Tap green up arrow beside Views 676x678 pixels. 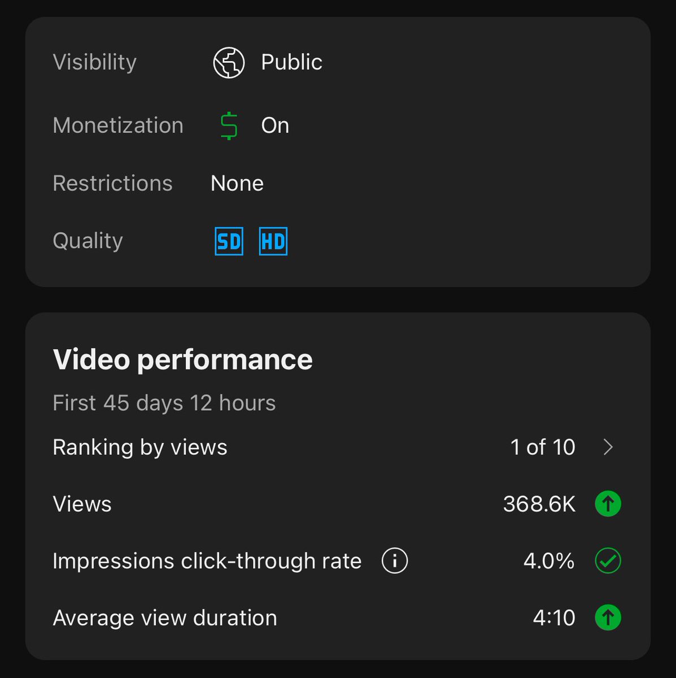tap(608, 503)
